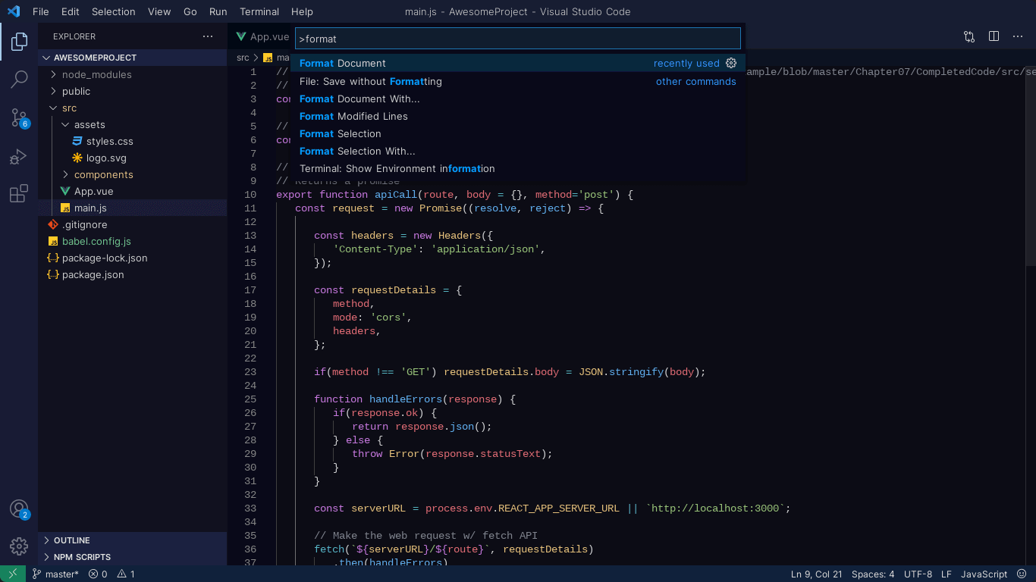Choose the Format Selection command
The height and width of the screenshot is (582, 1036).
518,133
